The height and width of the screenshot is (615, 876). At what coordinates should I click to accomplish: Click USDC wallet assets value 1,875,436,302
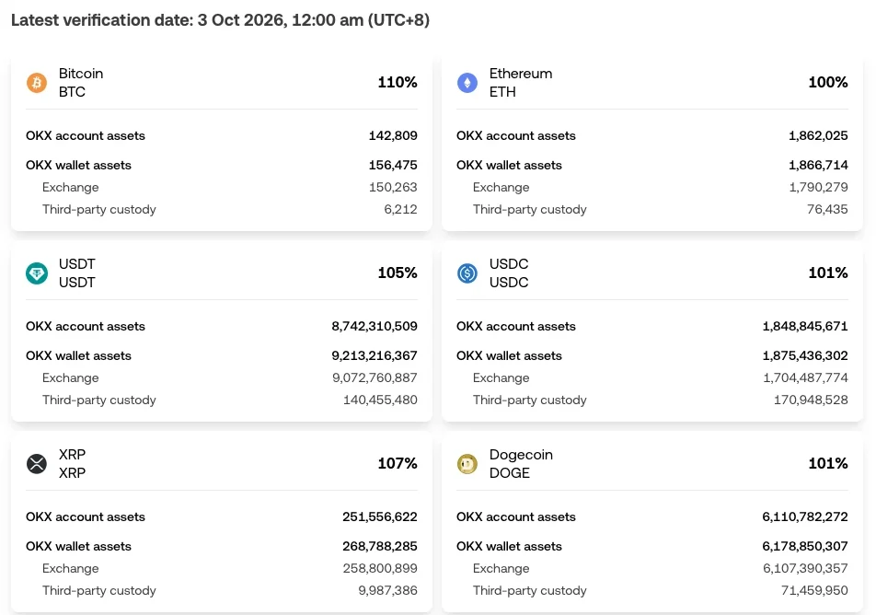tap(805, 356)
